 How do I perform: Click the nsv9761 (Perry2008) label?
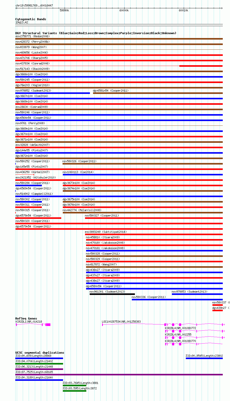[30, 123]
